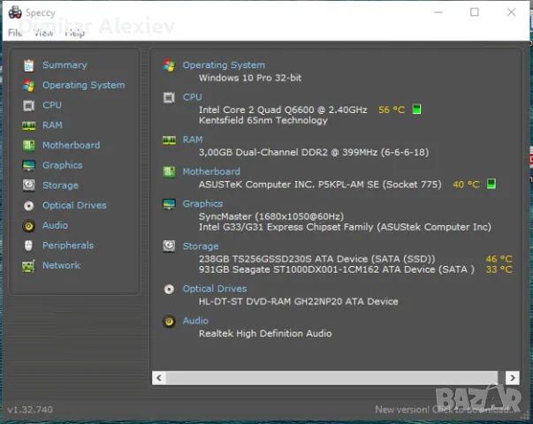Viewport: 533px width, 424px height.
Task: Click the RAM stick icon in sidebar
Action: (x=28, y=125)
